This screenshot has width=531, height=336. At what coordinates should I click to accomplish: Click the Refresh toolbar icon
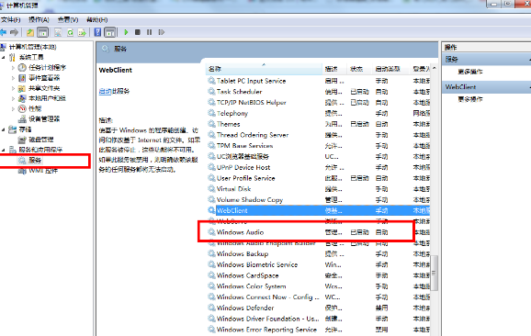coord(70,32)
